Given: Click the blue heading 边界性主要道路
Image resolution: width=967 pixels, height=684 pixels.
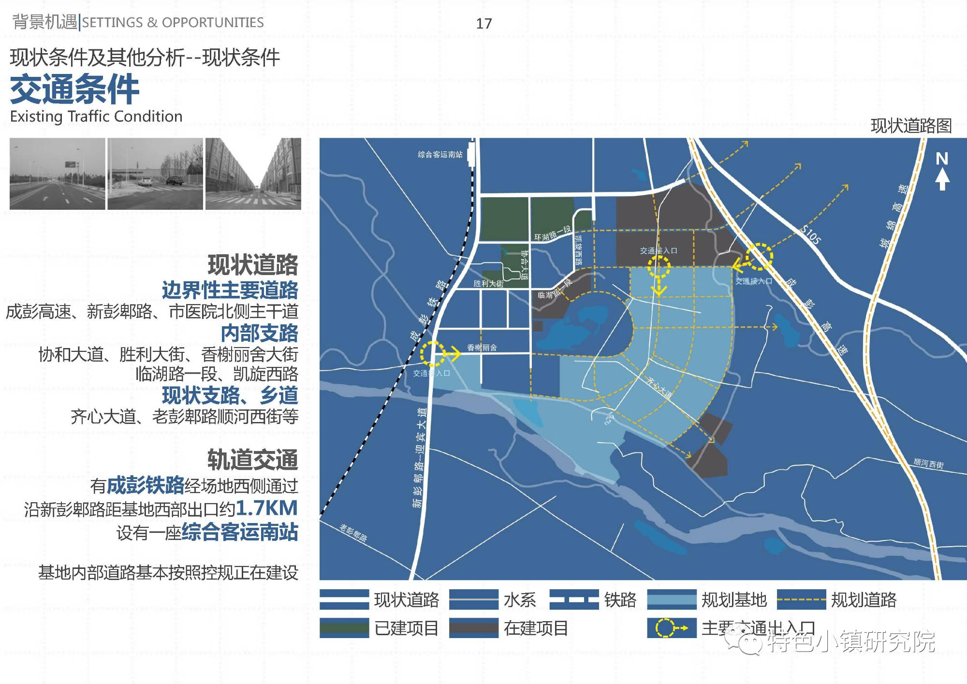Looking at the screenshot, I should (230, 290).
